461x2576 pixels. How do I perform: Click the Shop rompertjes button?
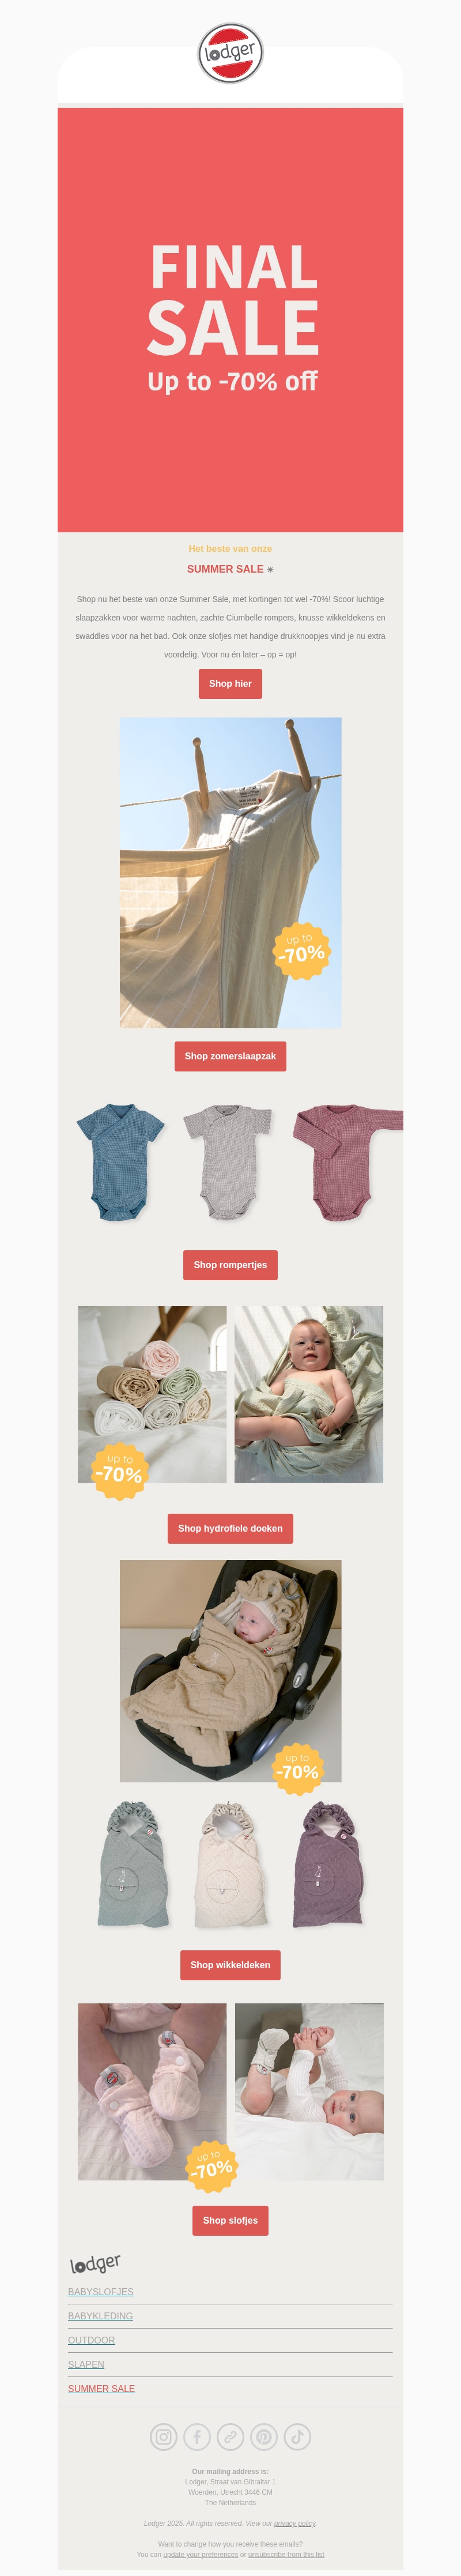(x=230, y=1265)
